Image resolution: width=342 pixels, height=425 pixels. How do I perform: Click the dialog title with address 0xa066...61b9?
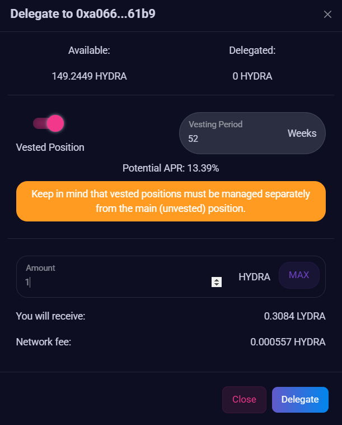[x=83, y=14]
